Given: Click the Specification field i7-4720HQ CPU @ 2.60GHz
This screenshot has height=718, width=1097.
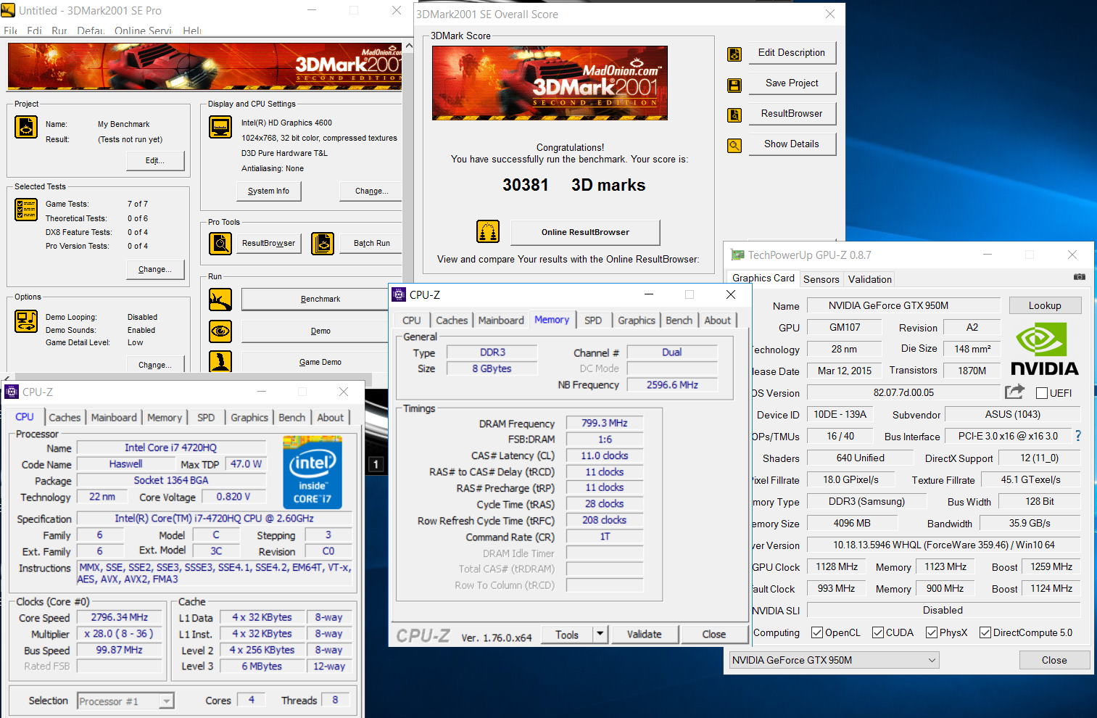Looking at the screenshot, I should pos(215,519).
